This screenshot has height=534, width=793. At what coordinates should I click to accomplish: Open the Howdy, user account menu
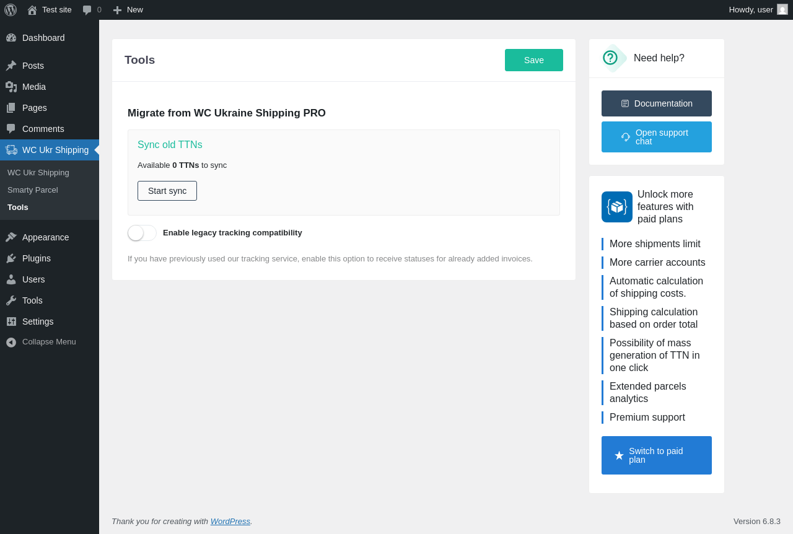pos(751,10)
